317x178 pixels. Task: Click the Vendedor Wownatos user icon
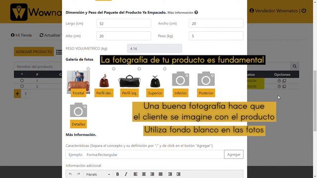coord(252,11)
